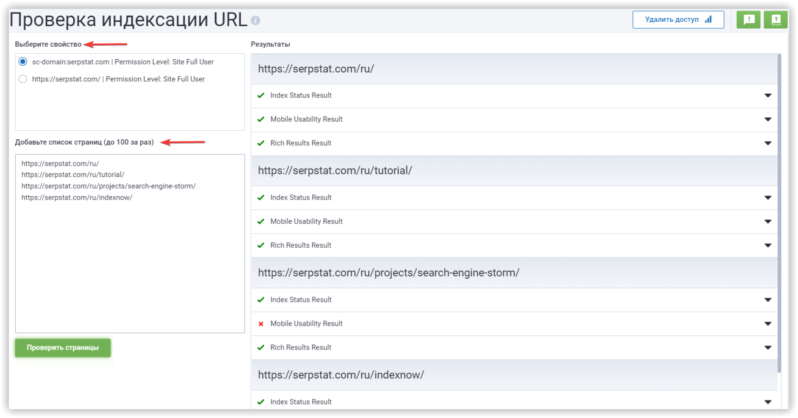Click the Добавьте список страниц label
This screenshot has height=418, width=798.
[x=84, y=142]
